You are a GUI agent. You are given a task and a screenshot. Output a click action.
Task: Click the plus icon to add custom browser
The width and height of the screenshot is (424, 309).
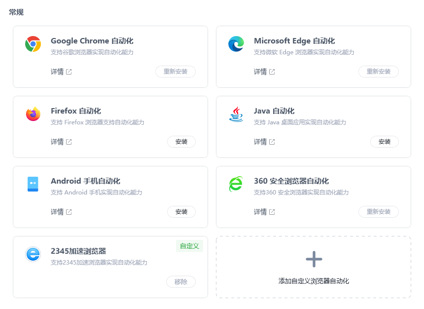coord(314,259)
